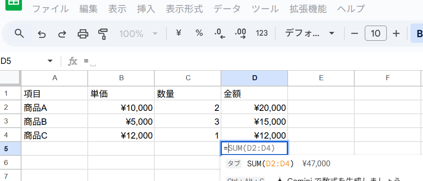Image resolution: width=423 pixels, height=181 pixels.
Task: Open the ファイル menu
Action: 51,9
